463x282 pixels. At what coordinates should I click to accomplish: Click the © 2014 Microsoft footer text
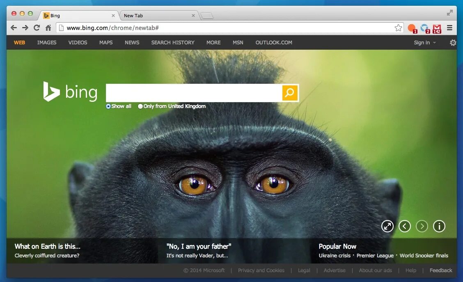coord(204,271)
